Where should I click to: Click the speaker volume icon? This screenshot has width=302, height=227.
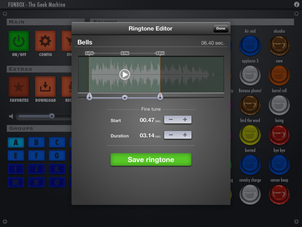coord(11,116)
